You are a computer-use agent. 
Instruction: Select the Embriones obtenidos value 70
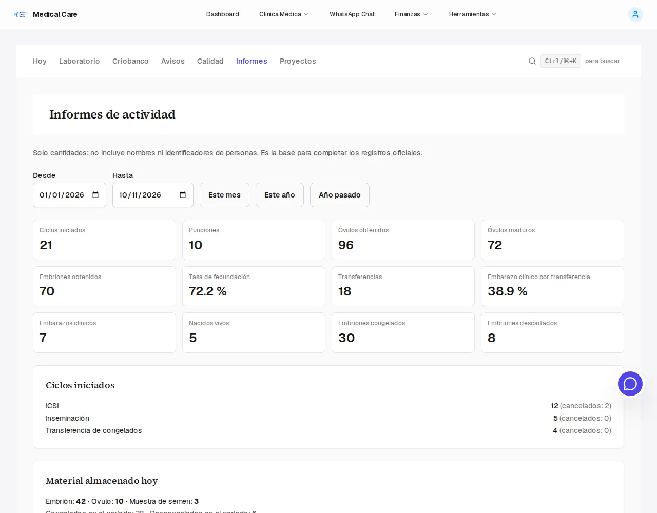tap(47, 291)
